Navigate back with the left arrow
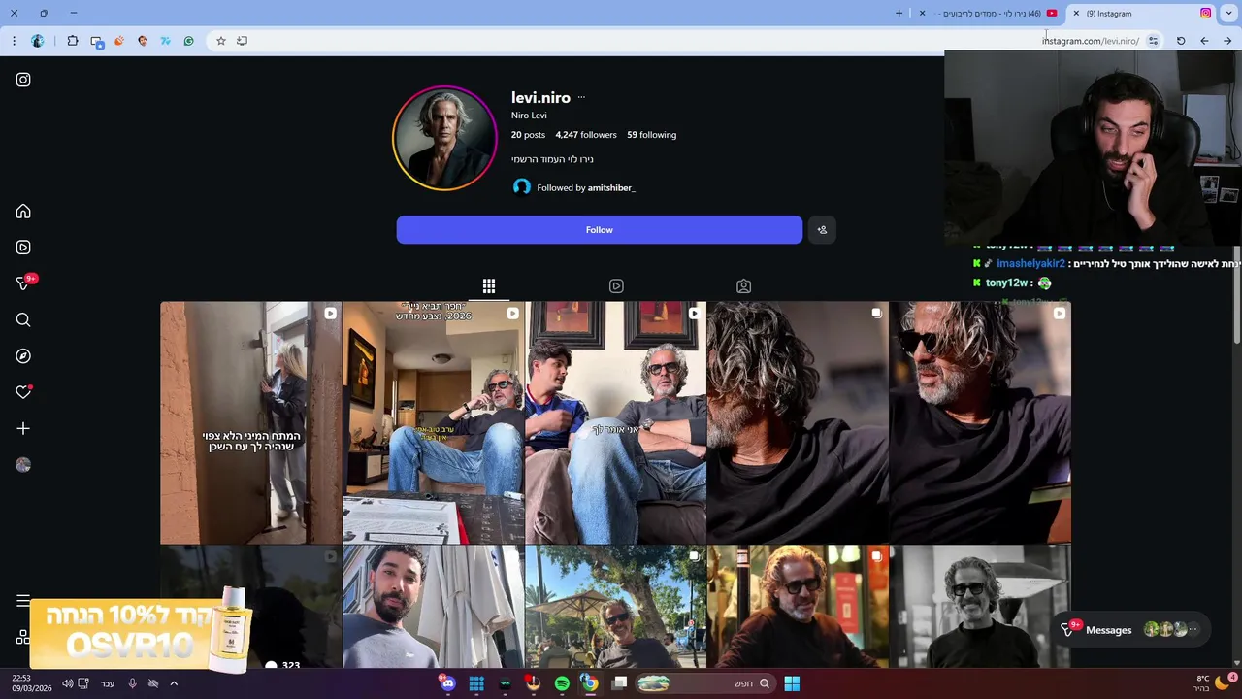This screenshot has height=699, width=1242. click(1204, 41)
